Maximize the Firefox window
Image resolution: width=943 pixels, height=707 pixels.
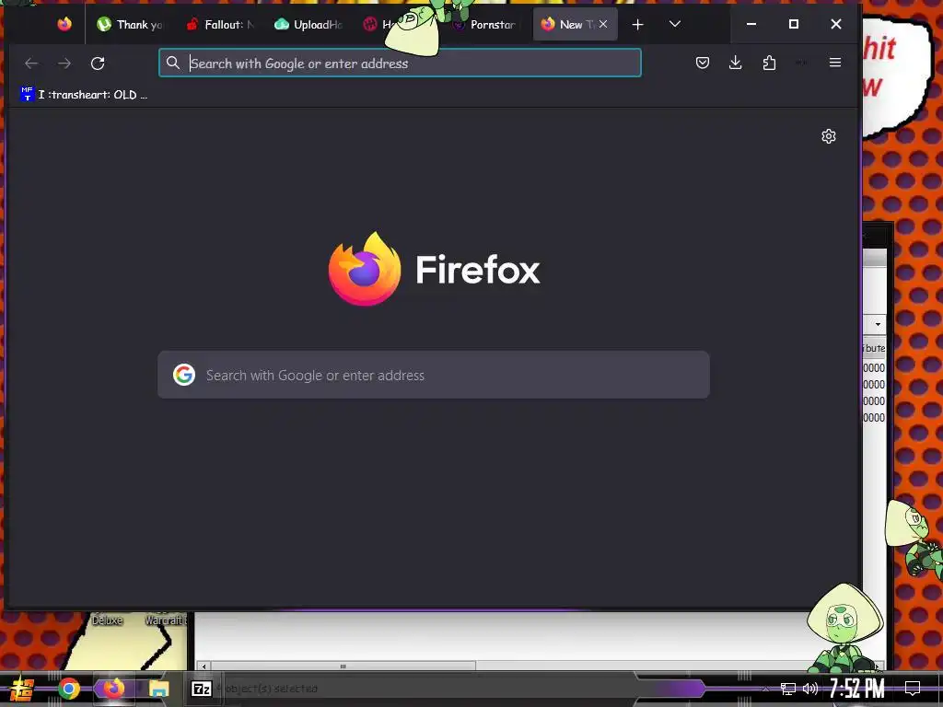[x=793, y=24]
